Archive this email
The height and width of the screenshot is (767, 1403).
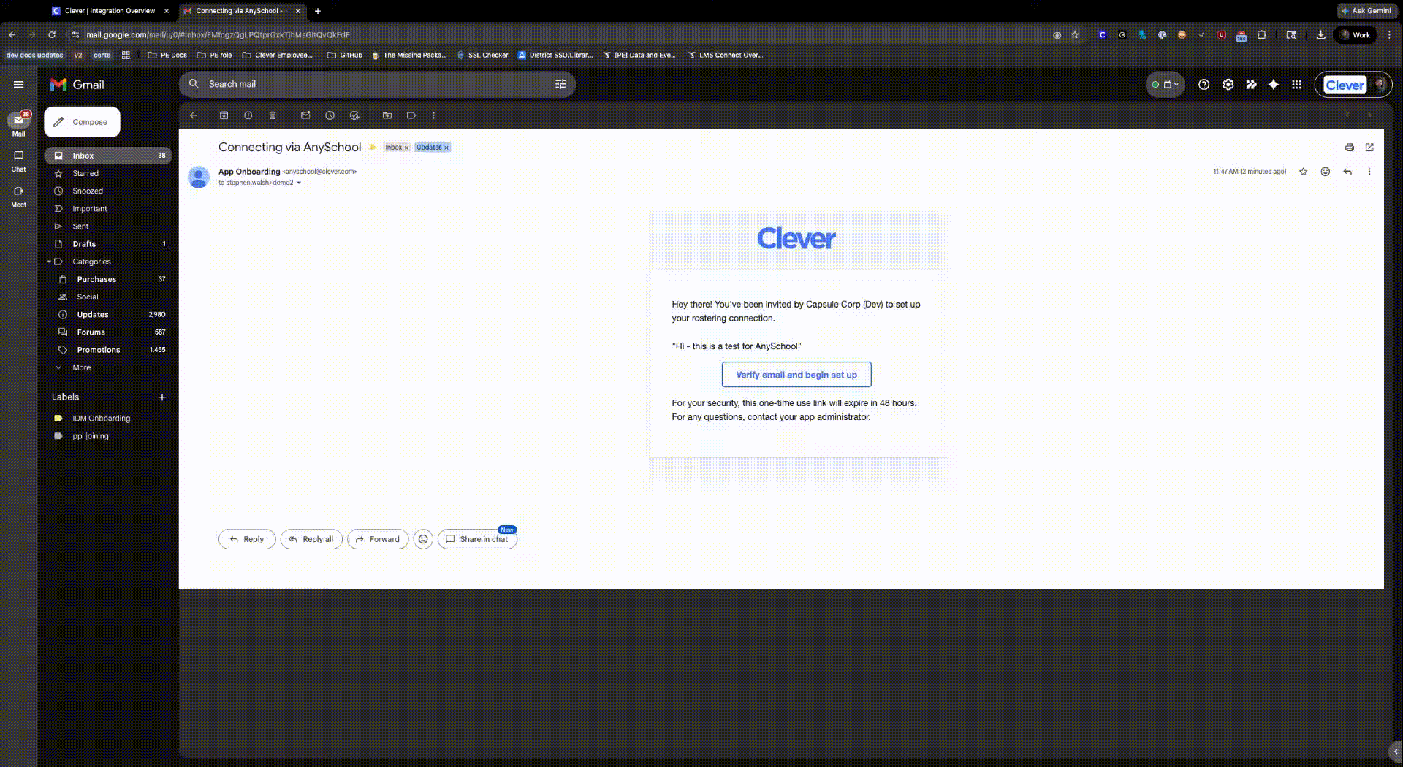tap(224, 115)
